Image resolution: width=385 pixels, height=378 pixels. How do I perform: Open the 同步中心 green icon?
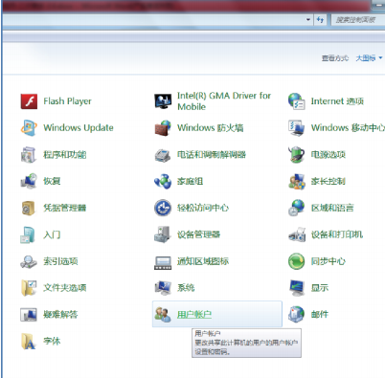point(297,261)
